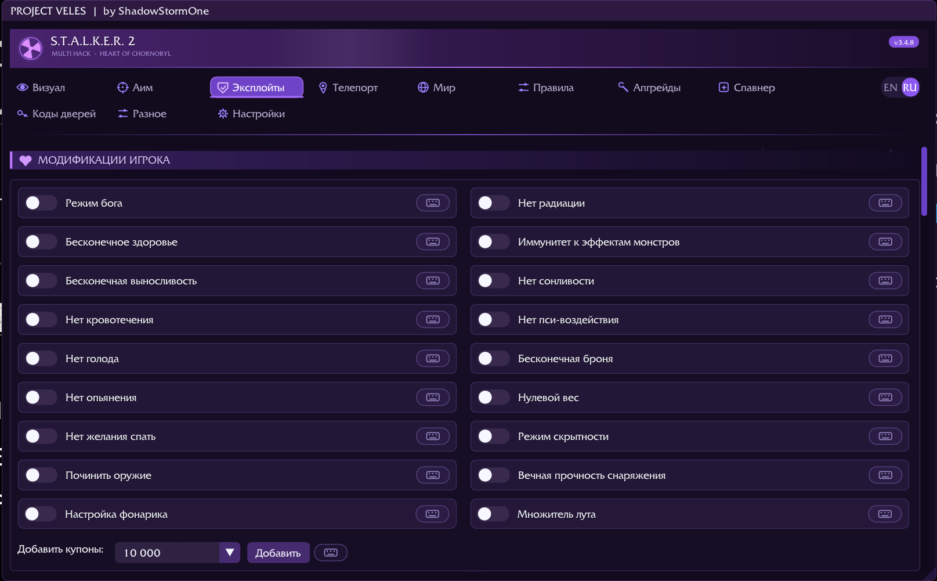Click keyboard icon for Вечная прочность снаряжения

tap(885, 475)
